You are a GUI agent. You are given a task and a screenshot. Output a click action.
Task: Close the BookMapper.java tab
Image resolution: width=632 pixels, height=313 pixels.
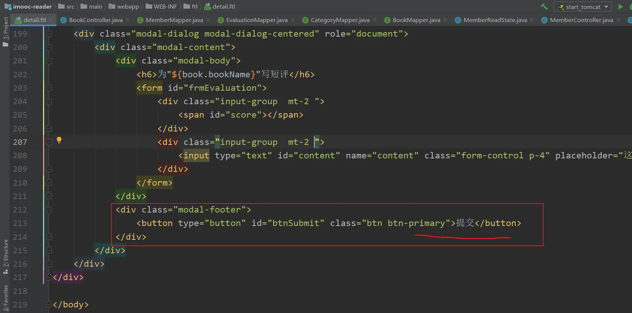pos(445,20)
